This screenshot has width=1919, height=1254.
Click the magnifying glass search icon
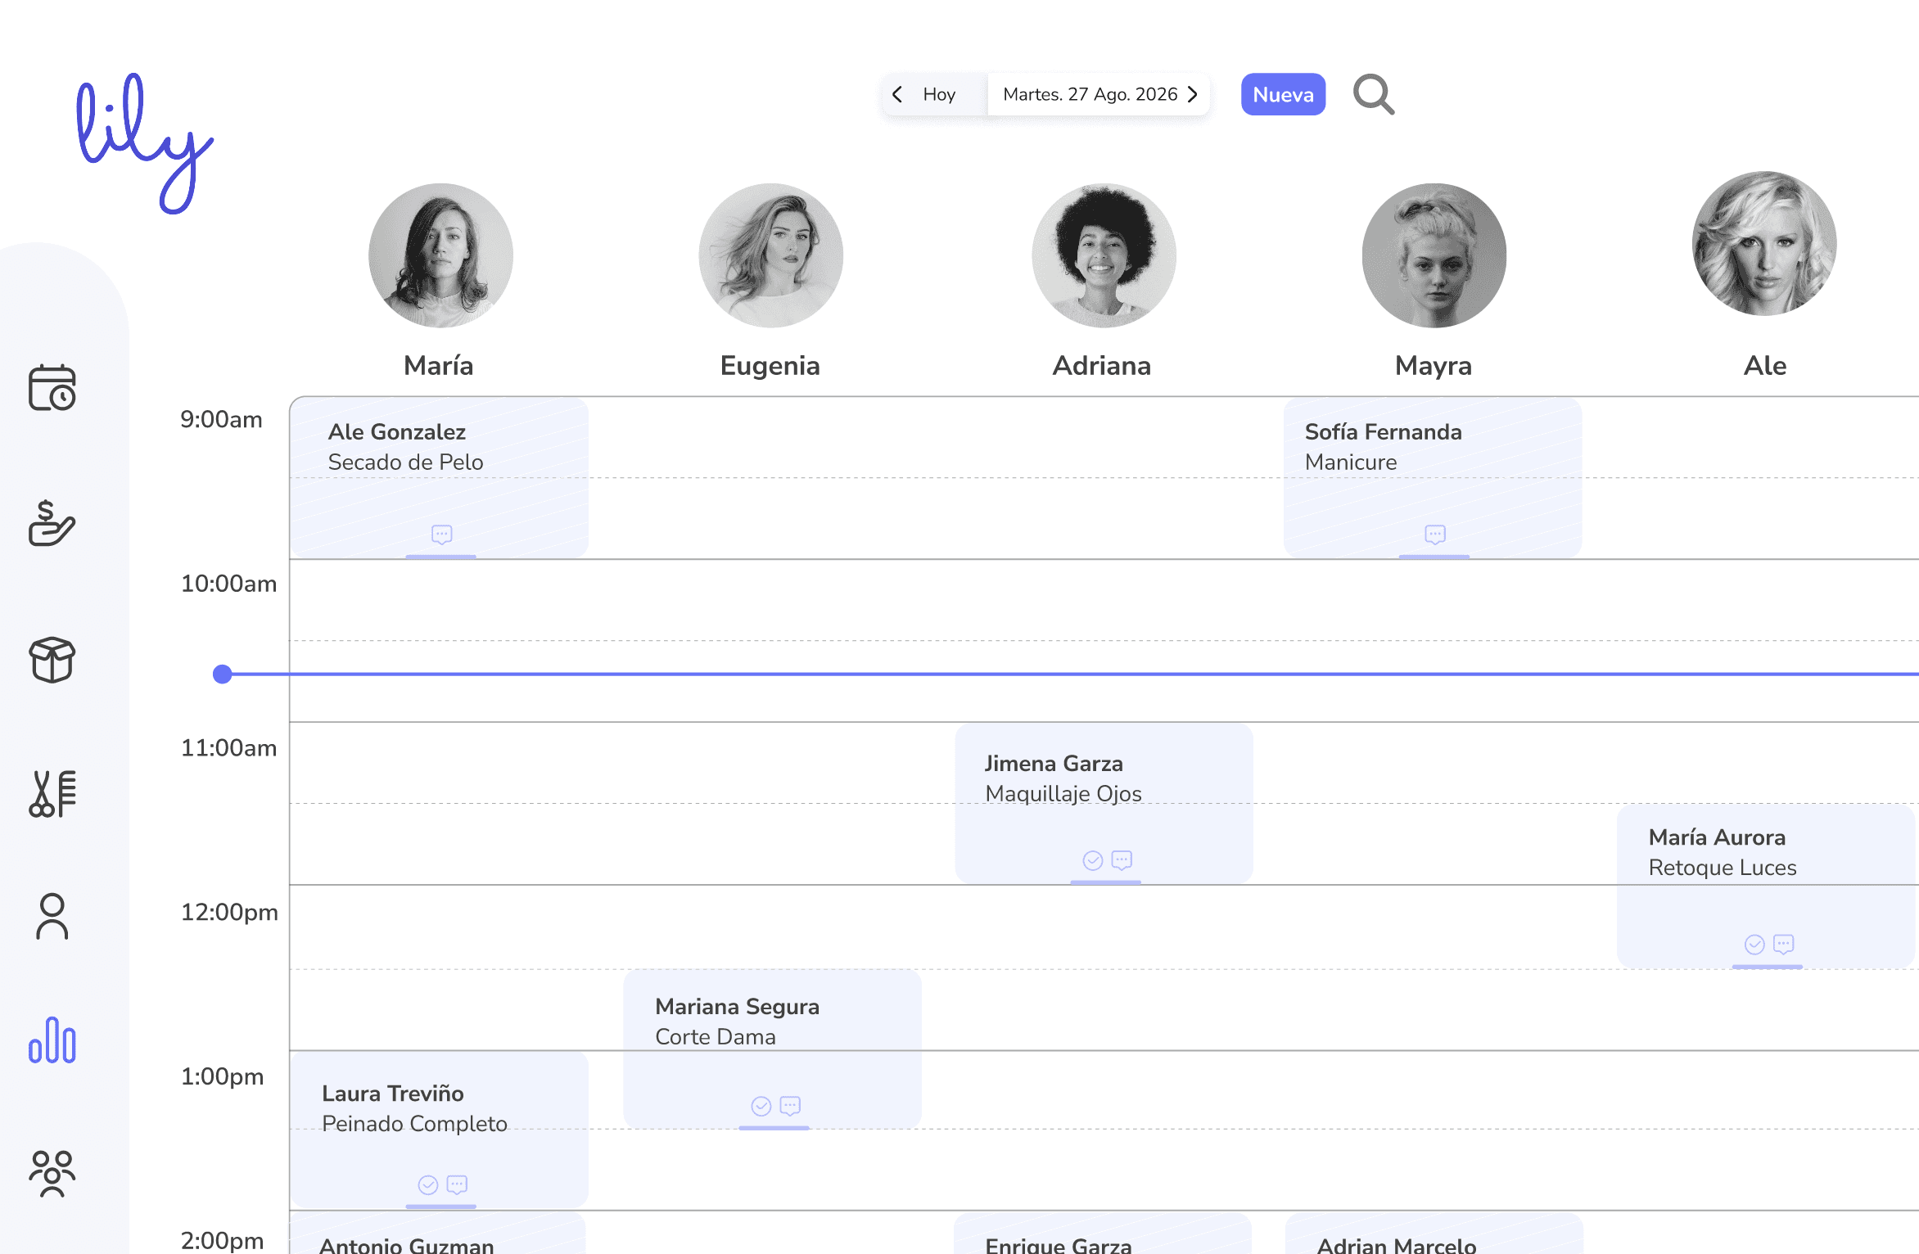click(x=1373, y=95)
